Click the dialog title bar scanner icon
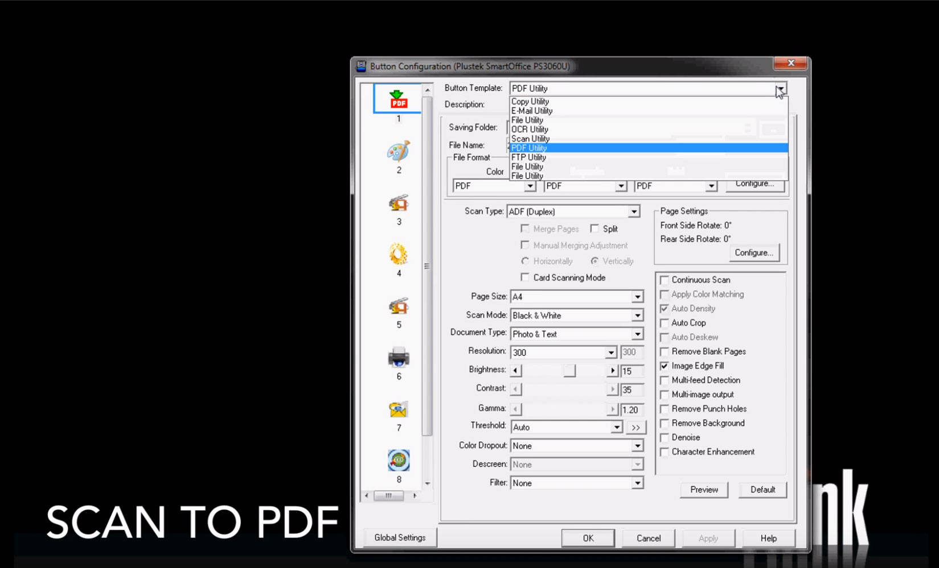Image resolution: width=939 pixels, height=568 pixels. coord(361,66)
